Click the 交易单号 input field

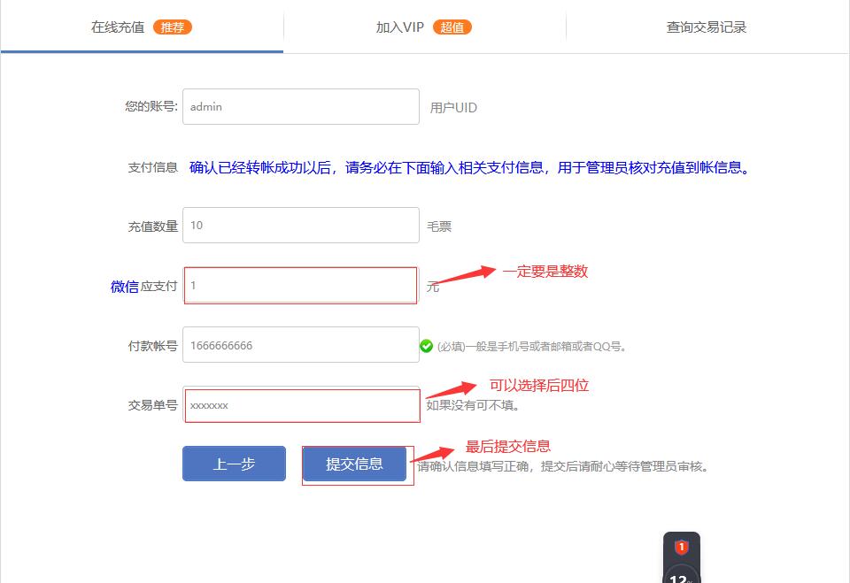[301, 404]
